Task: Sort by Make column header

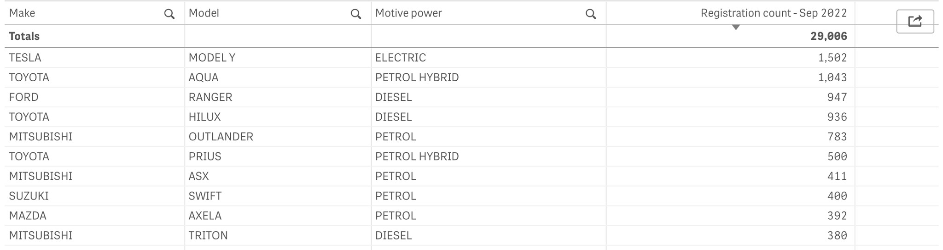Action: (x=22, y=13)
